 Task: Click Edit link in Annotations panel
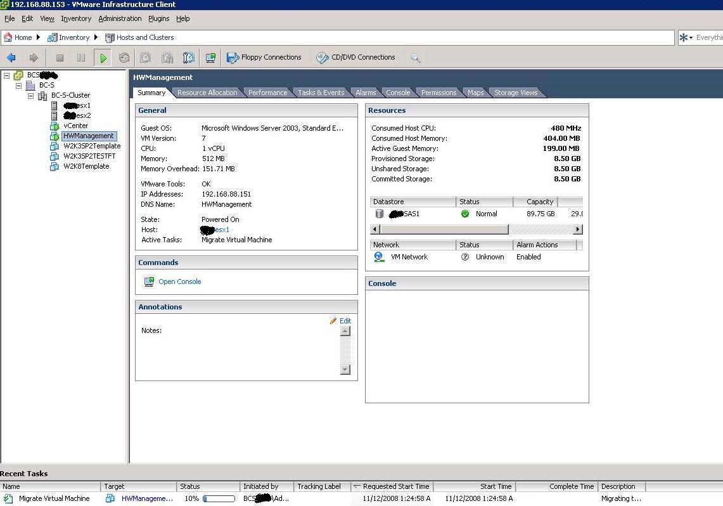coord(345,321)
